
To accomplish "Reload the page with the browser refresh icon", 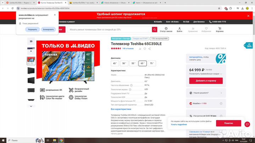I will point(12,8).
